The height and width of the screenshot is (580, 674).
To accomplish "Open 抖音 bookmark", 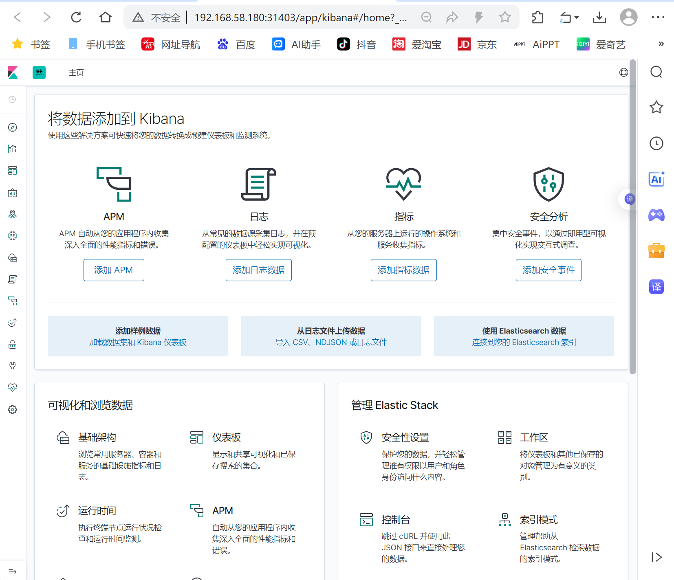I will [x=357, y=44].
